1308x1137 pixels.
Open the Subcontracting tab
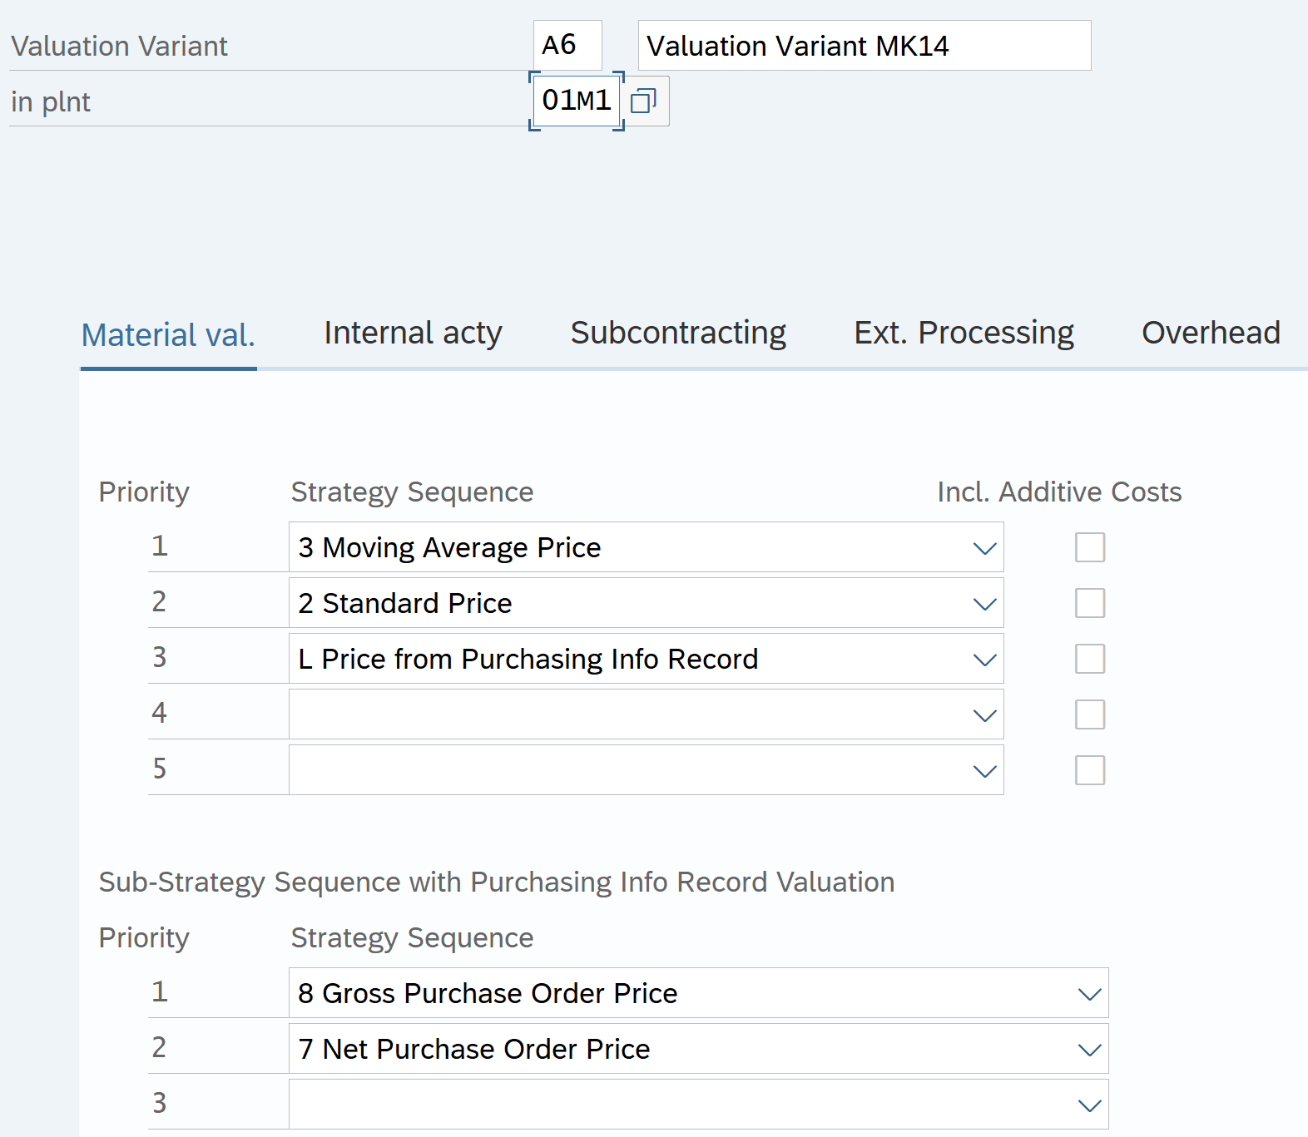pyautogui.click(x=678, y=333)
